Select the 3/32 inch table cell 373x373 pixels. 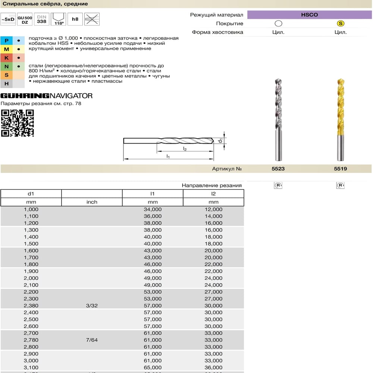(x=92, y=306)
